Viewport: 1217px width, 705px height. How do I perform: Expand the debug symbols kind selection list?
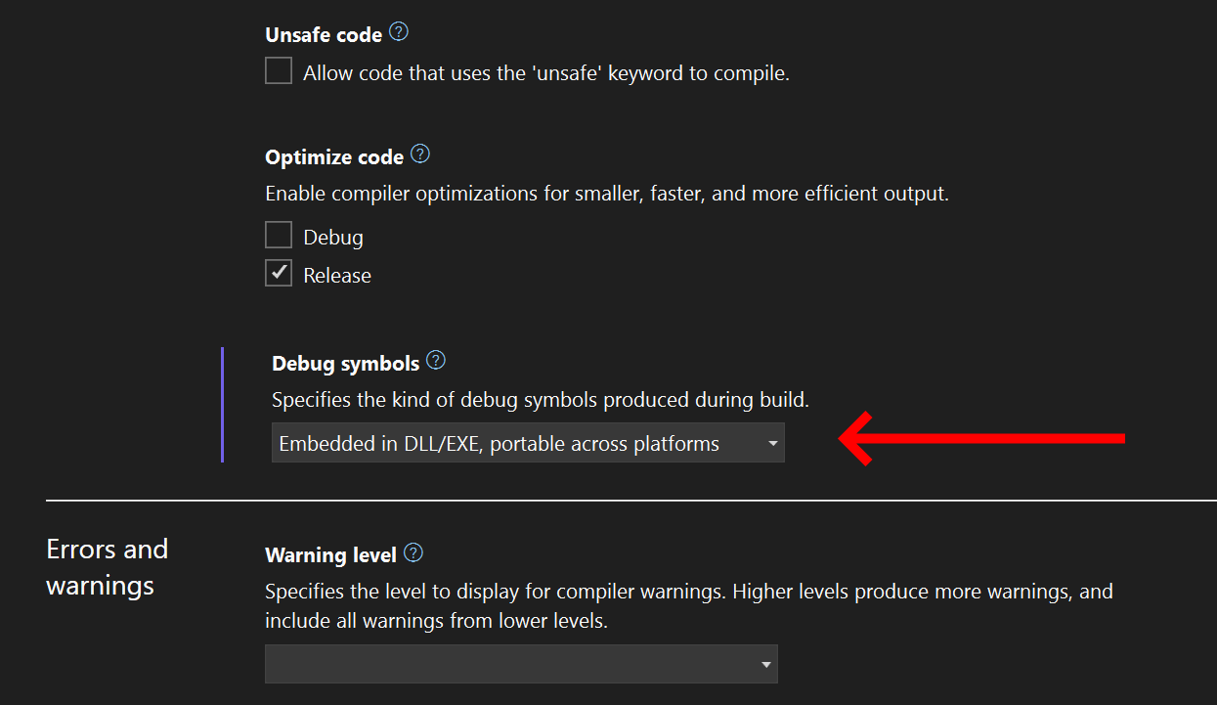(527, 442)
